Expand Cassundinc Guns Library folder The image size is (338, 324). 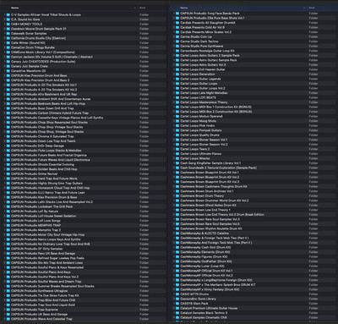tap(174, 299)
